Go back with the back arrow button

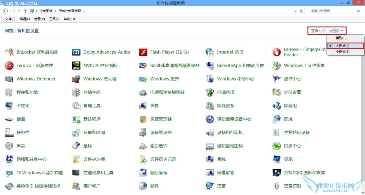[x=5, y=11]
